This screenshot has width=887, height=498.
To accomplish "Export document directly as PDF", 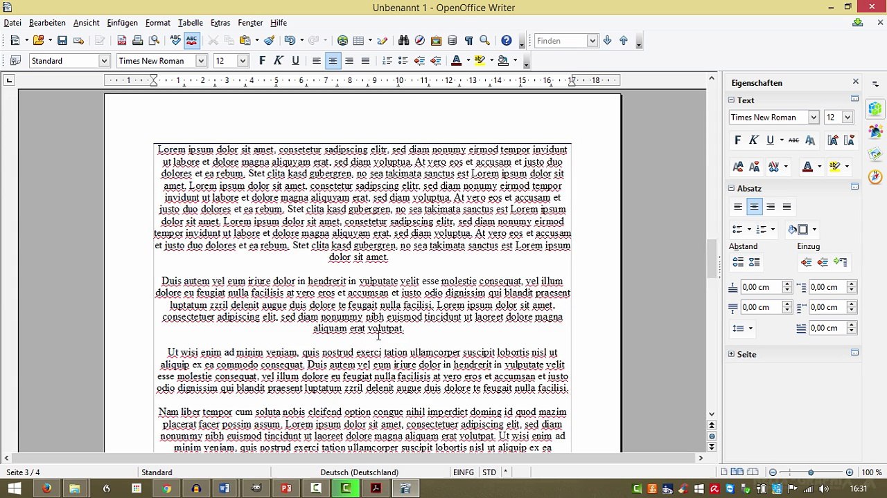I will point(121,41).
